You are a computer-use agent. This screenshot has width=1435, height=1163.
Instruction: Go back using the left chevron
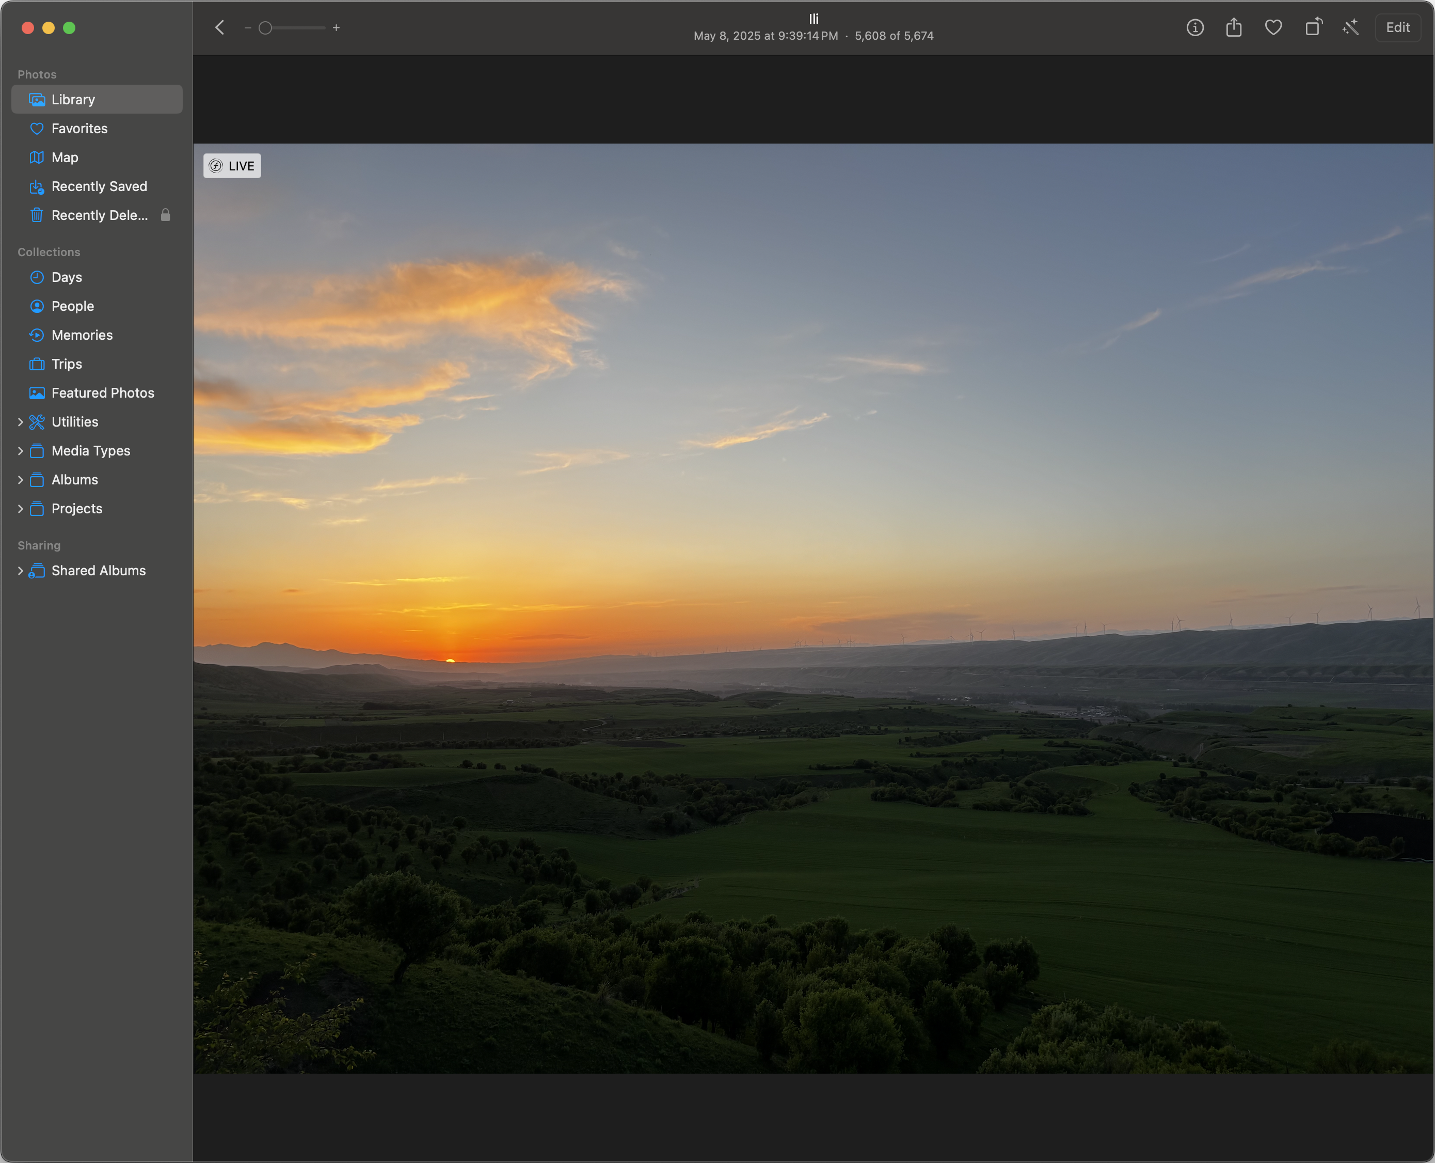pyautogui.click(x=219, y=27)
